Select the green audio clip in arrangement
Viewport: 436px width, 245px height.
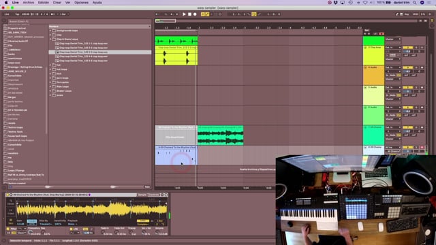[221, 135]
